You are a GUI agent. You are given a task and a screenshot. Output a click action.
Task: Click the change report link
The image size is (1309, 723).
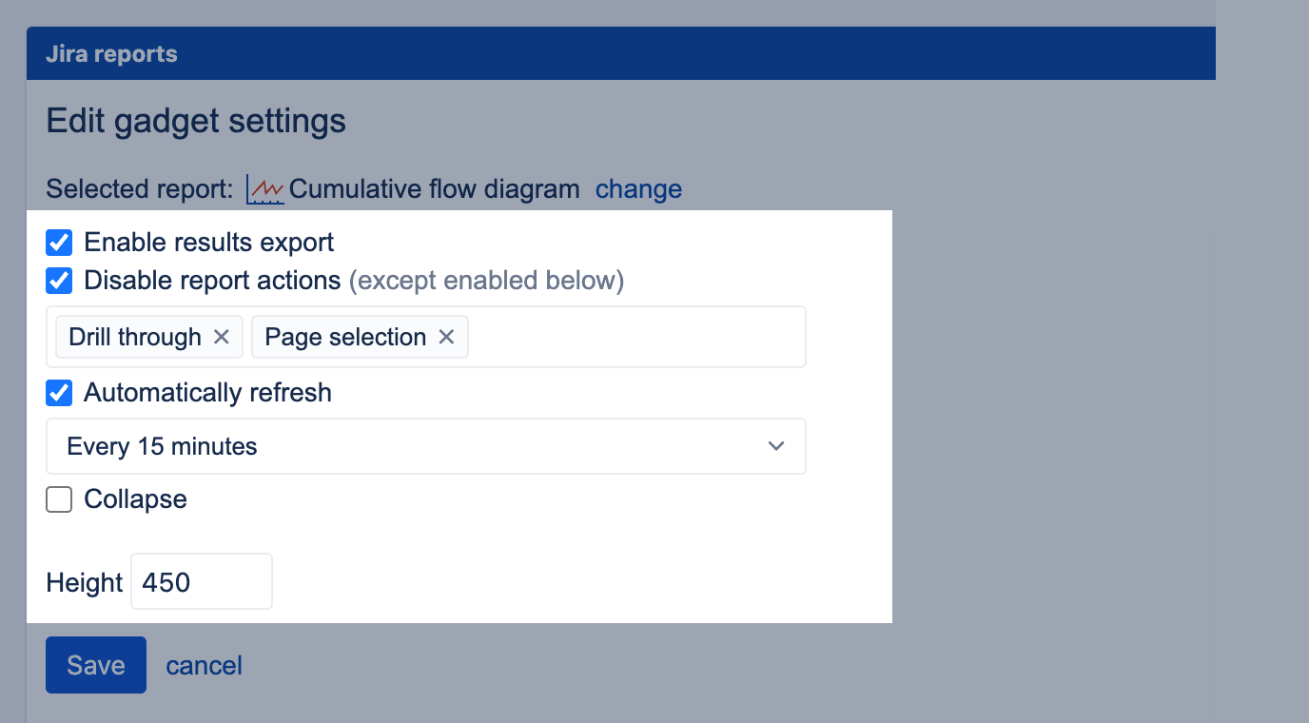(638, 189)
